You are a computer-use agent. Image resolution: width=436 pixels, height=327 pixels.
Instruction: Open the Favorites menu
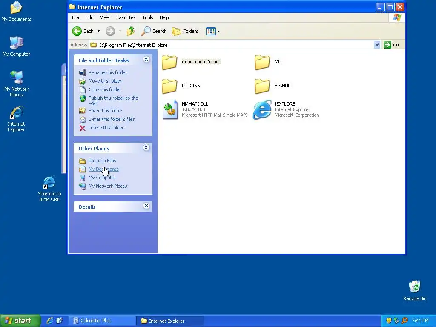coord(126,17)
